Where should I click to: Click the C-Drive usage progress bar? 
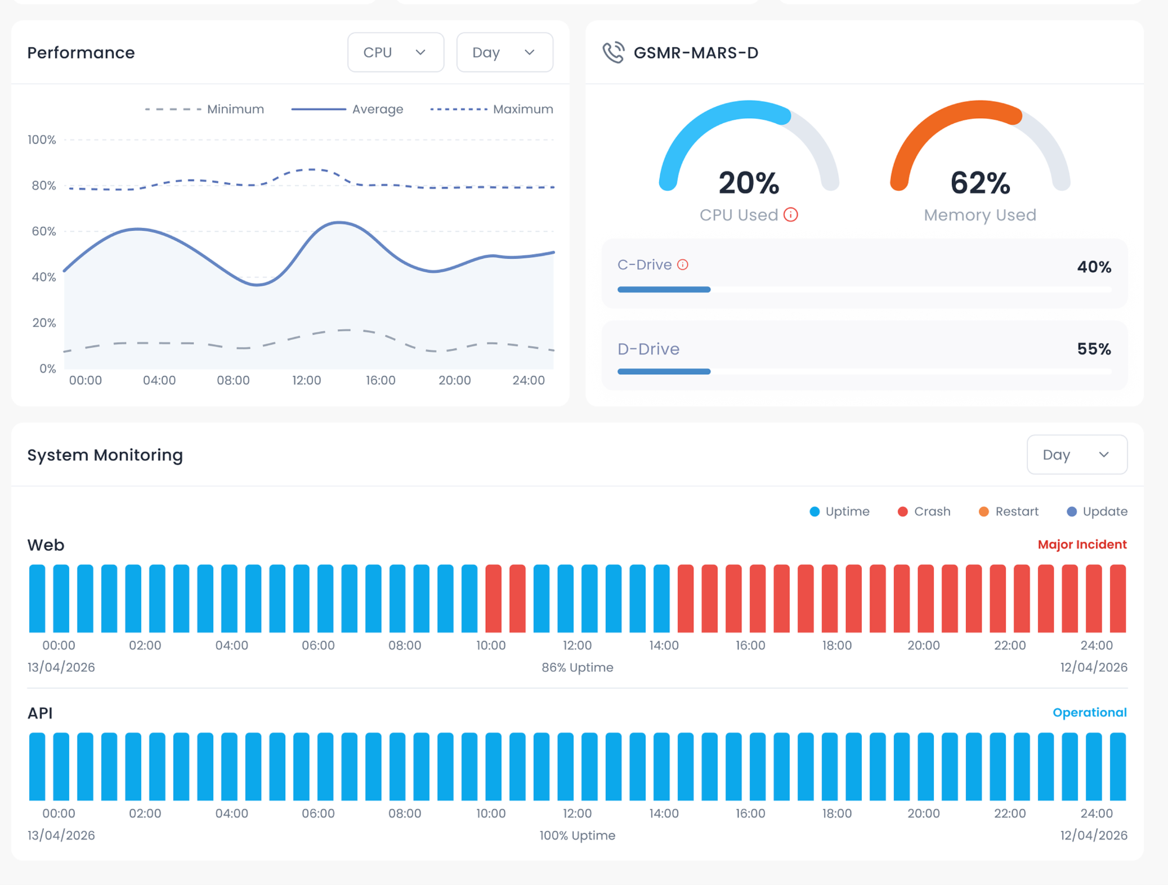[865, 289]
